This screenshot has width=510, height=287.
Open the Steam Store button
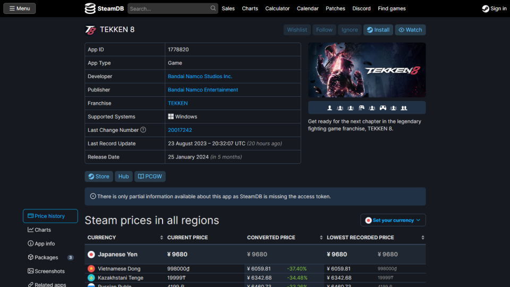click(x=99, y=176)
